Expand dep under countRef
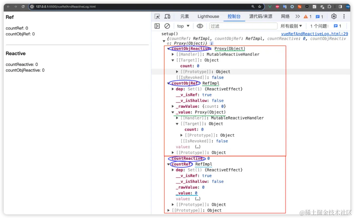354x218 pixels. pyautogui.click(x=173, y=170)
